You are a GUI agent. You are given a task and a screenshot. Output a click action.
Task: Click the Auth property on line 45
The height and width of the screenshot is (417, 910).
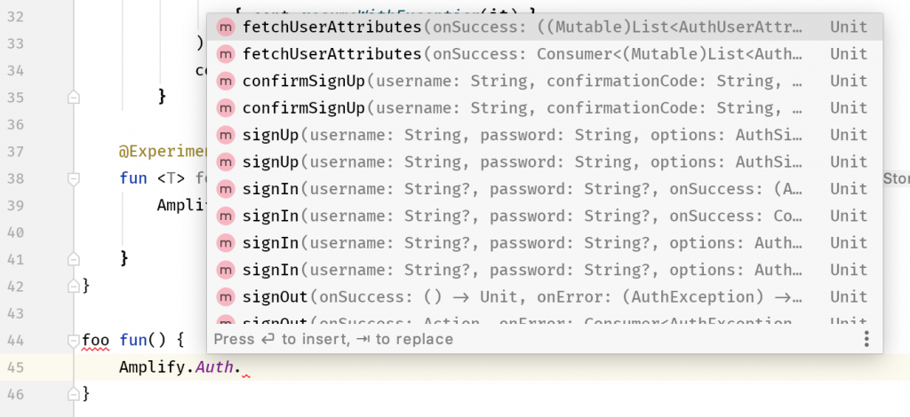point(213,367)
